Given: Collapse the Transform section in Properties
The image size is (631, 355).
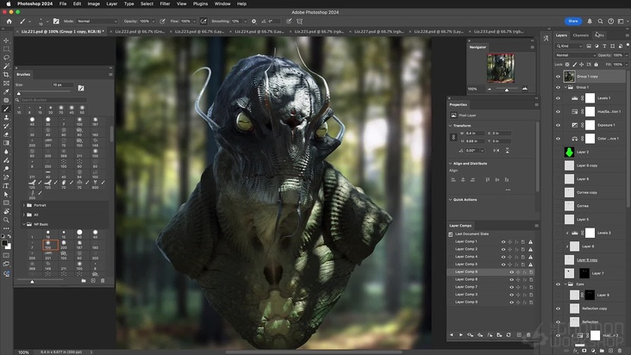Looking at the screenshot, I should pyautogui.click(x=452, y=125).
